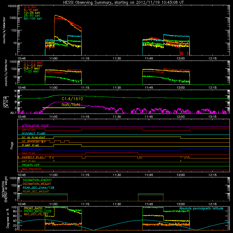Click the 10000 y-axis value in top panel
The width and height of the screenshot is (233, 233).
[12, 6]
